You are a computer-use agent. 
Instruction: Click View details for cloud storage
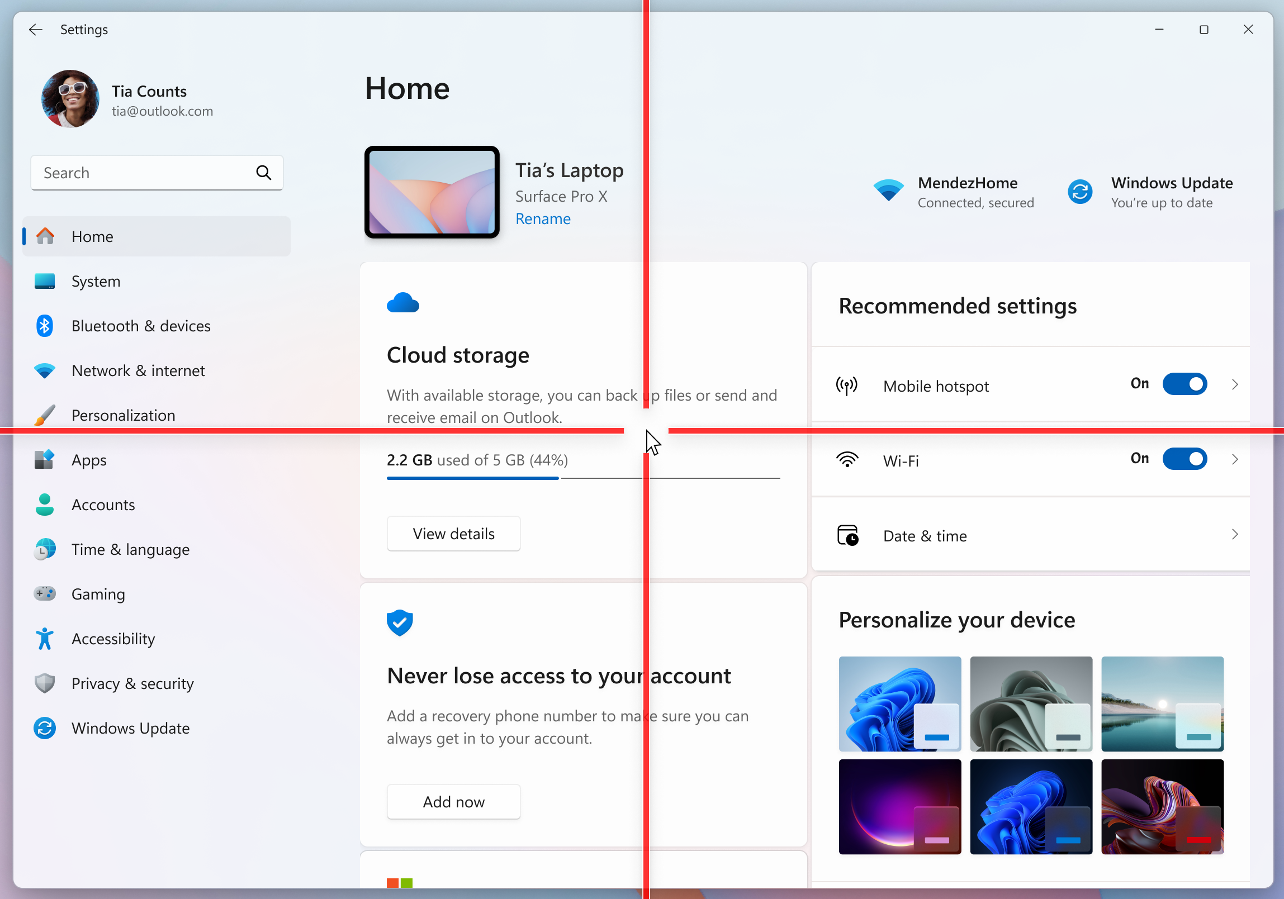pos(453,533)
